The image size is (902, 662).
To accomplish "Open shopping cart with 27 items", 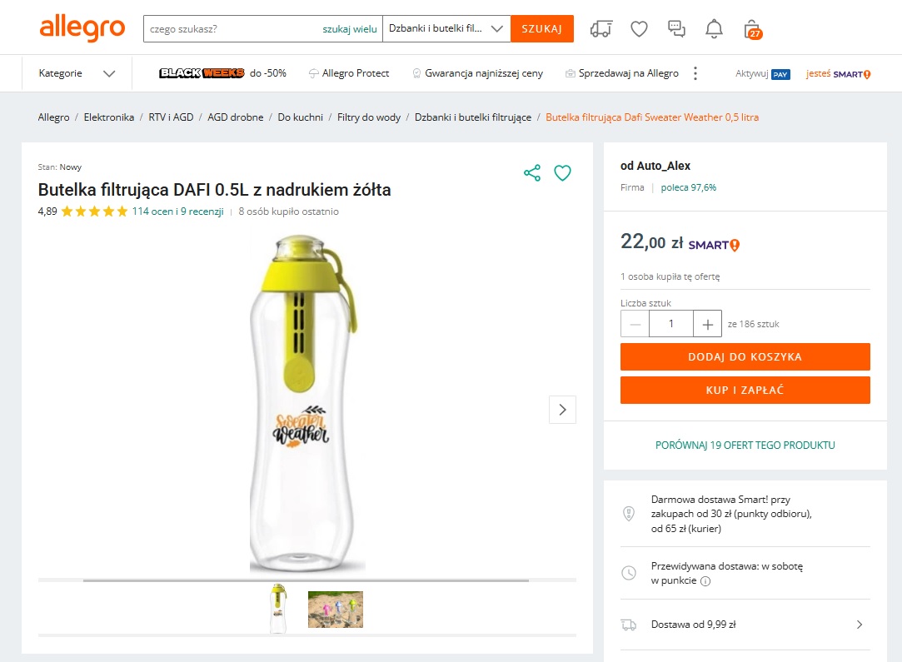I will [752, 29].
